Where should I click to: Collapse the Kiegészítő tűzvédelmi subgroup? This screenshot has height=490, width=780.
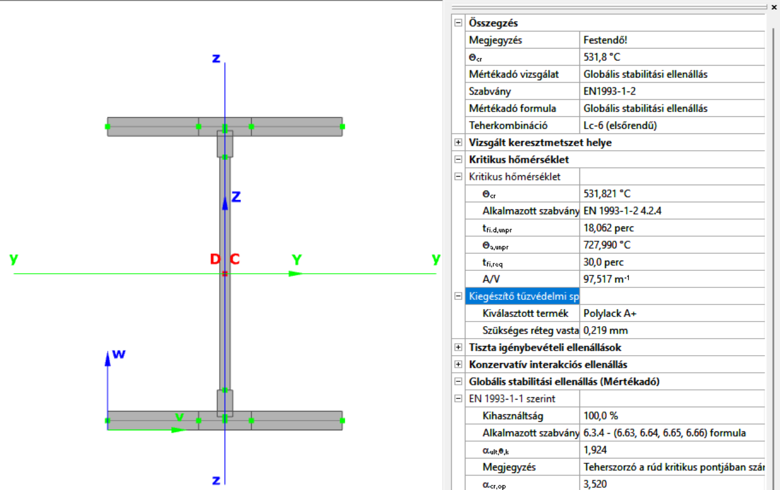point(458,297)
